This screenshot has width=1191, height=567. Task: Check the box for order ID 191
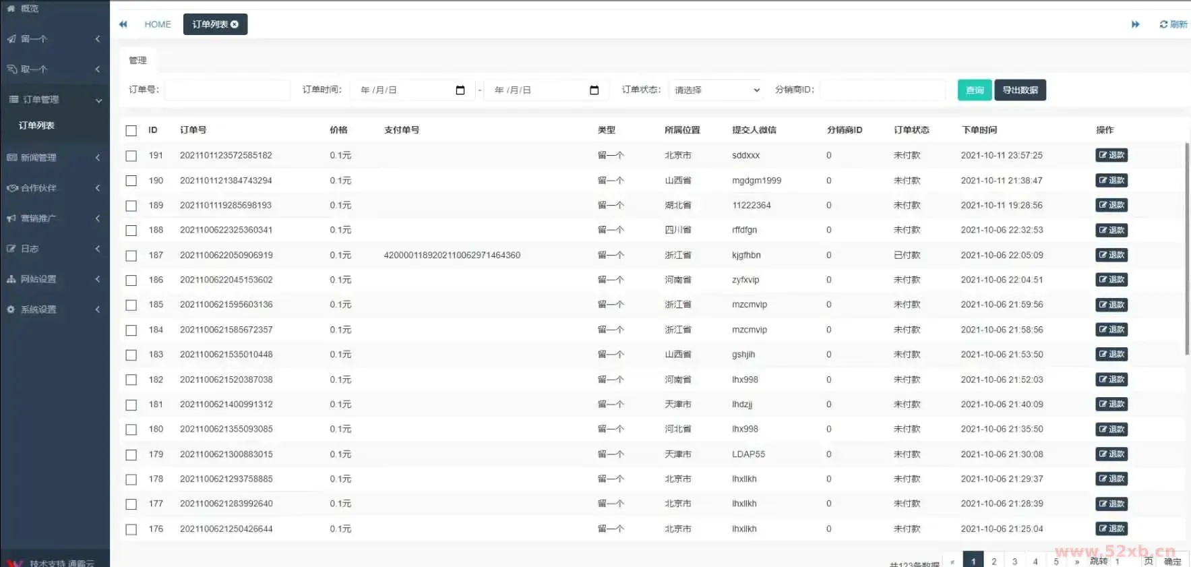(x=131, y=156)
